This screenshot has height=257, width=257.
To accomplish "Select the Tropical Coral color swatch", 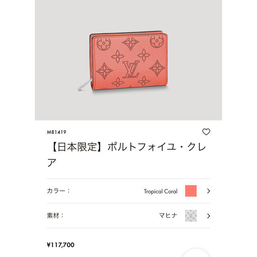I will [191, 191].
